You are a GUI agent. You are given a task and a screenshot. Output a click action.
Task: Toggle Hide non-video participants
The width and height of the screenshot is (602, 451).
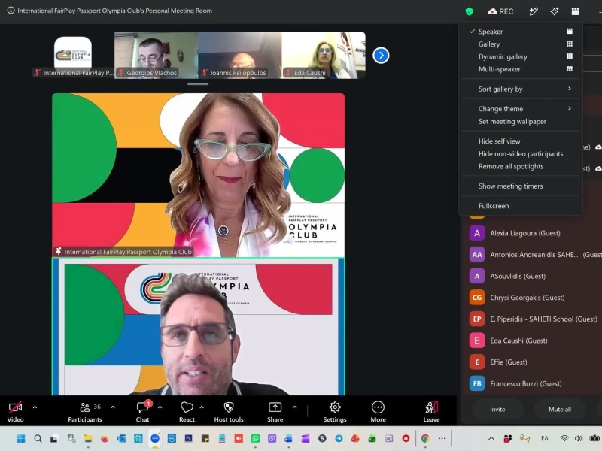521,154
